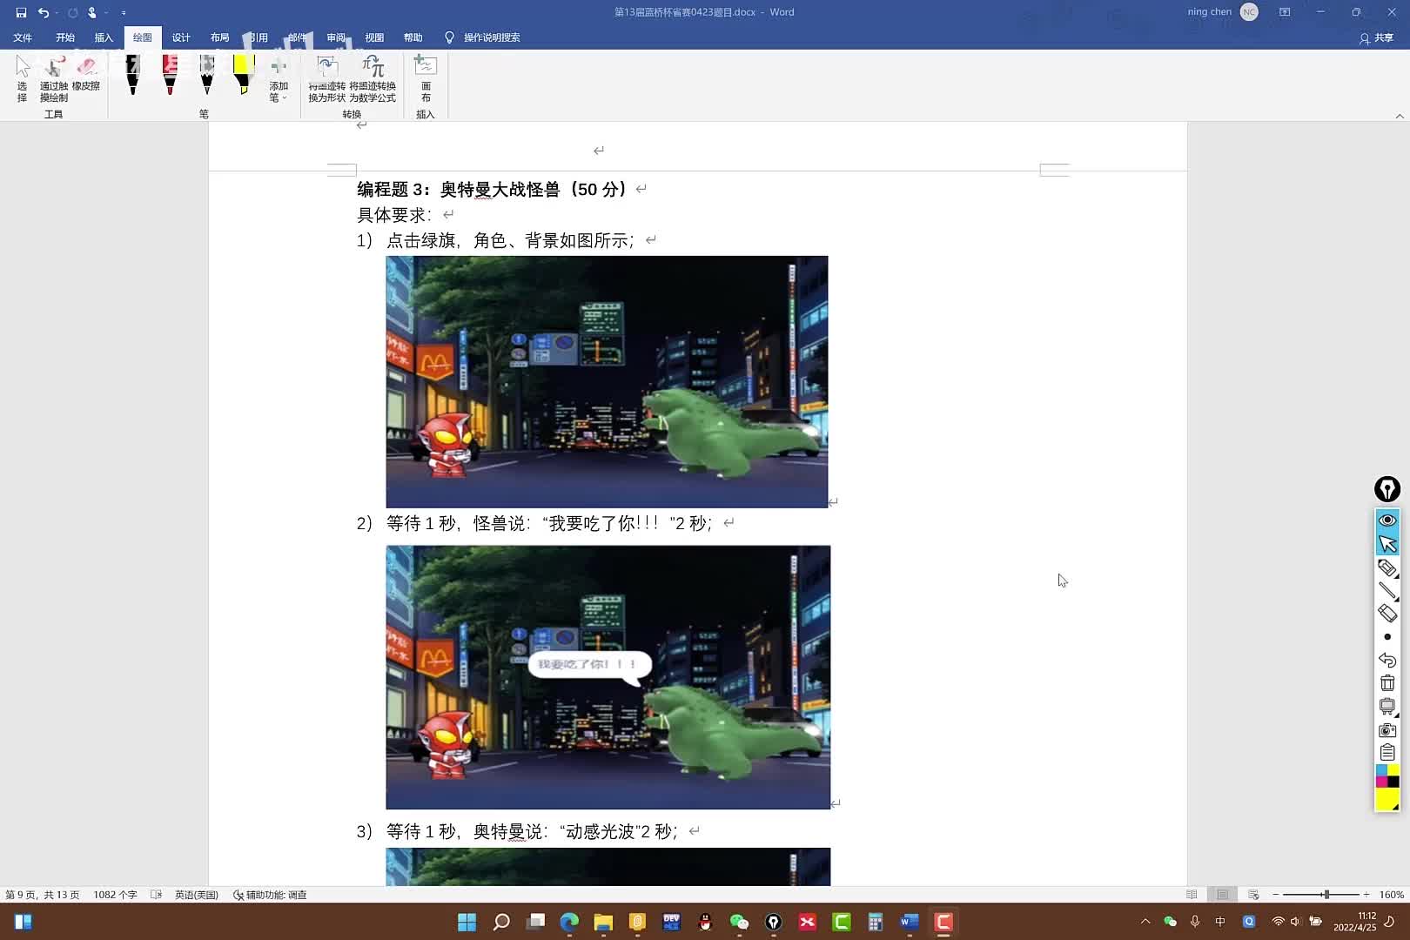Open the 帮助 help tab

coord(413,37)
